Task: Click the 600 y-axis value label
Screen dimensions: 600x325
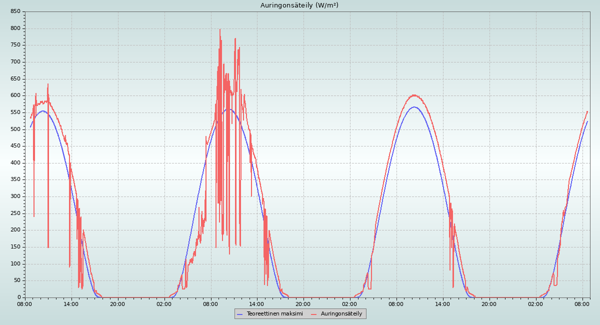Action: pyautogui.click(x=15, y=95)
